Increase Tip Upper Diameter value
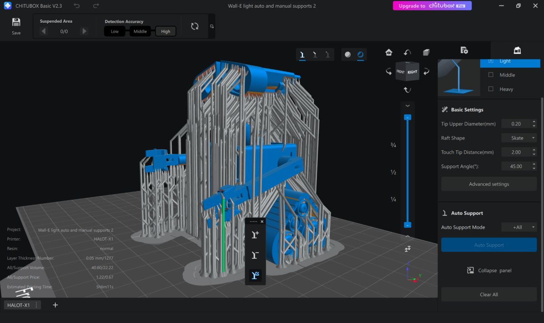The width and height of the screenshot is (544, 323). coord(534,121)
